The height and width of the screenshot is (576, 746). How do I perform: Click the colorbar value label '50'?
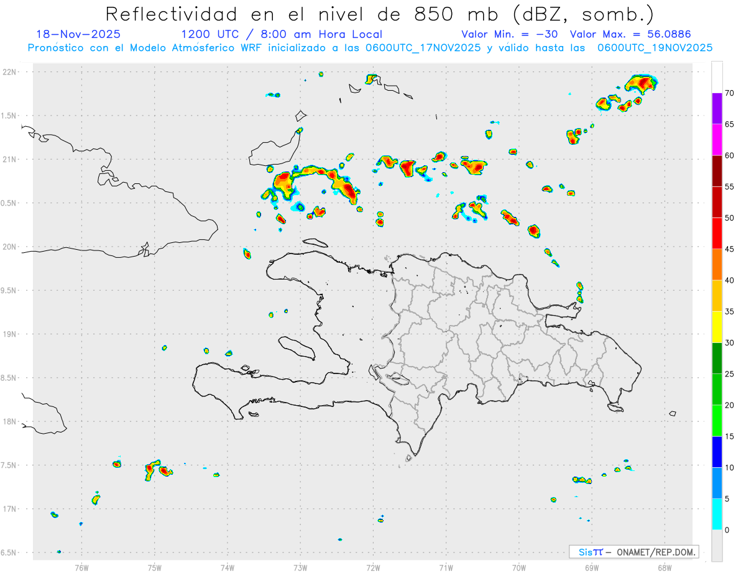(x=729, y=218)
